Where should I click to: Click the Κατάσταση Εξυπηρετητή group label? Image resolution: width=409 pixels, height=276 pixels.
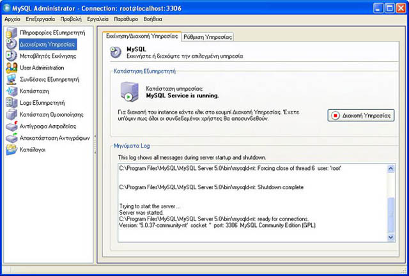(x=144, y=71)
